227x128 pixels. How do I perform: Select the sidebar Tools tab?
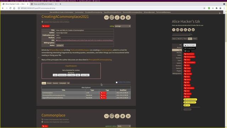[x=185, y=39]
